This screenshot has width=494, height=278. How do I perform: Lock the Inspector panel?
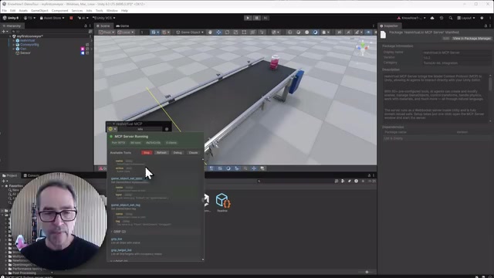[486, 25]
